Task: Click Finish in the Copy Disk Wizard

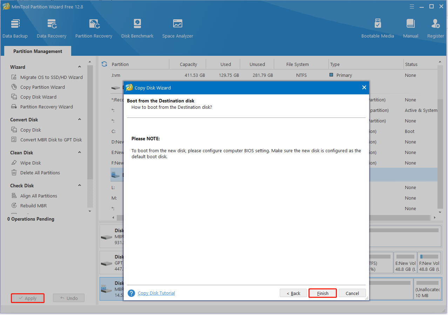Action: tap(322, 293)
